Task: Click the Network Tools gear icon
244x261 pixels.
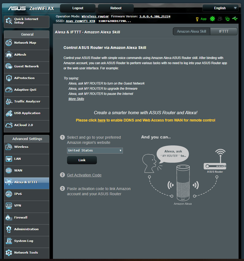Action: 9,253
